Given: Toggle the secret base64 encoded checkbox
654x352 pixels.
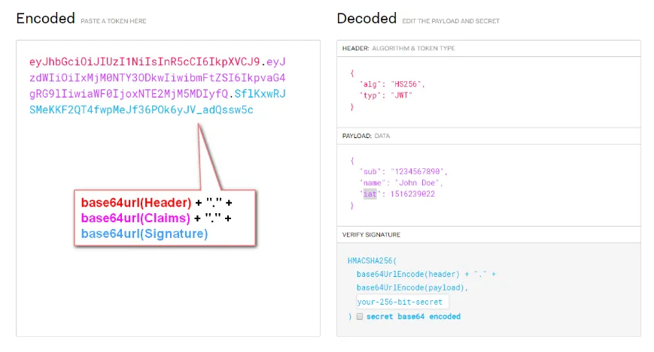Looking at the screenshot, I should pyautogui.click(x=360, y=317).
